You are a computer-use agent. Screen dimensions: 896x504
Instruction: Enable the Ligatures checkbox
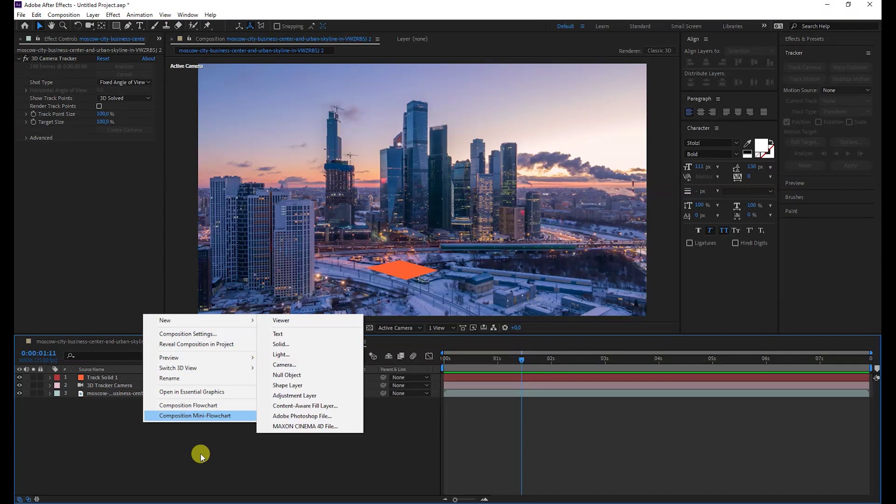[689, 243]
